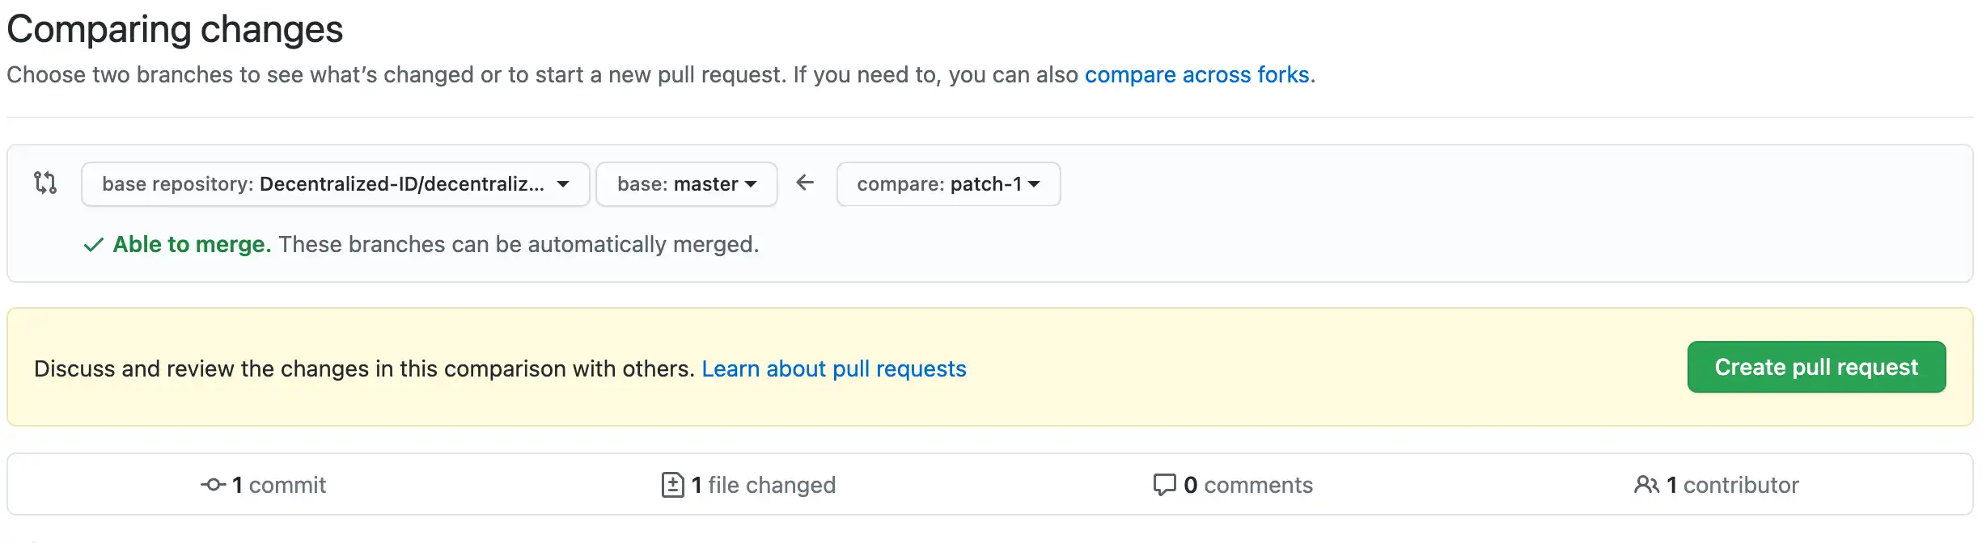Click the file diff icon

672,485
